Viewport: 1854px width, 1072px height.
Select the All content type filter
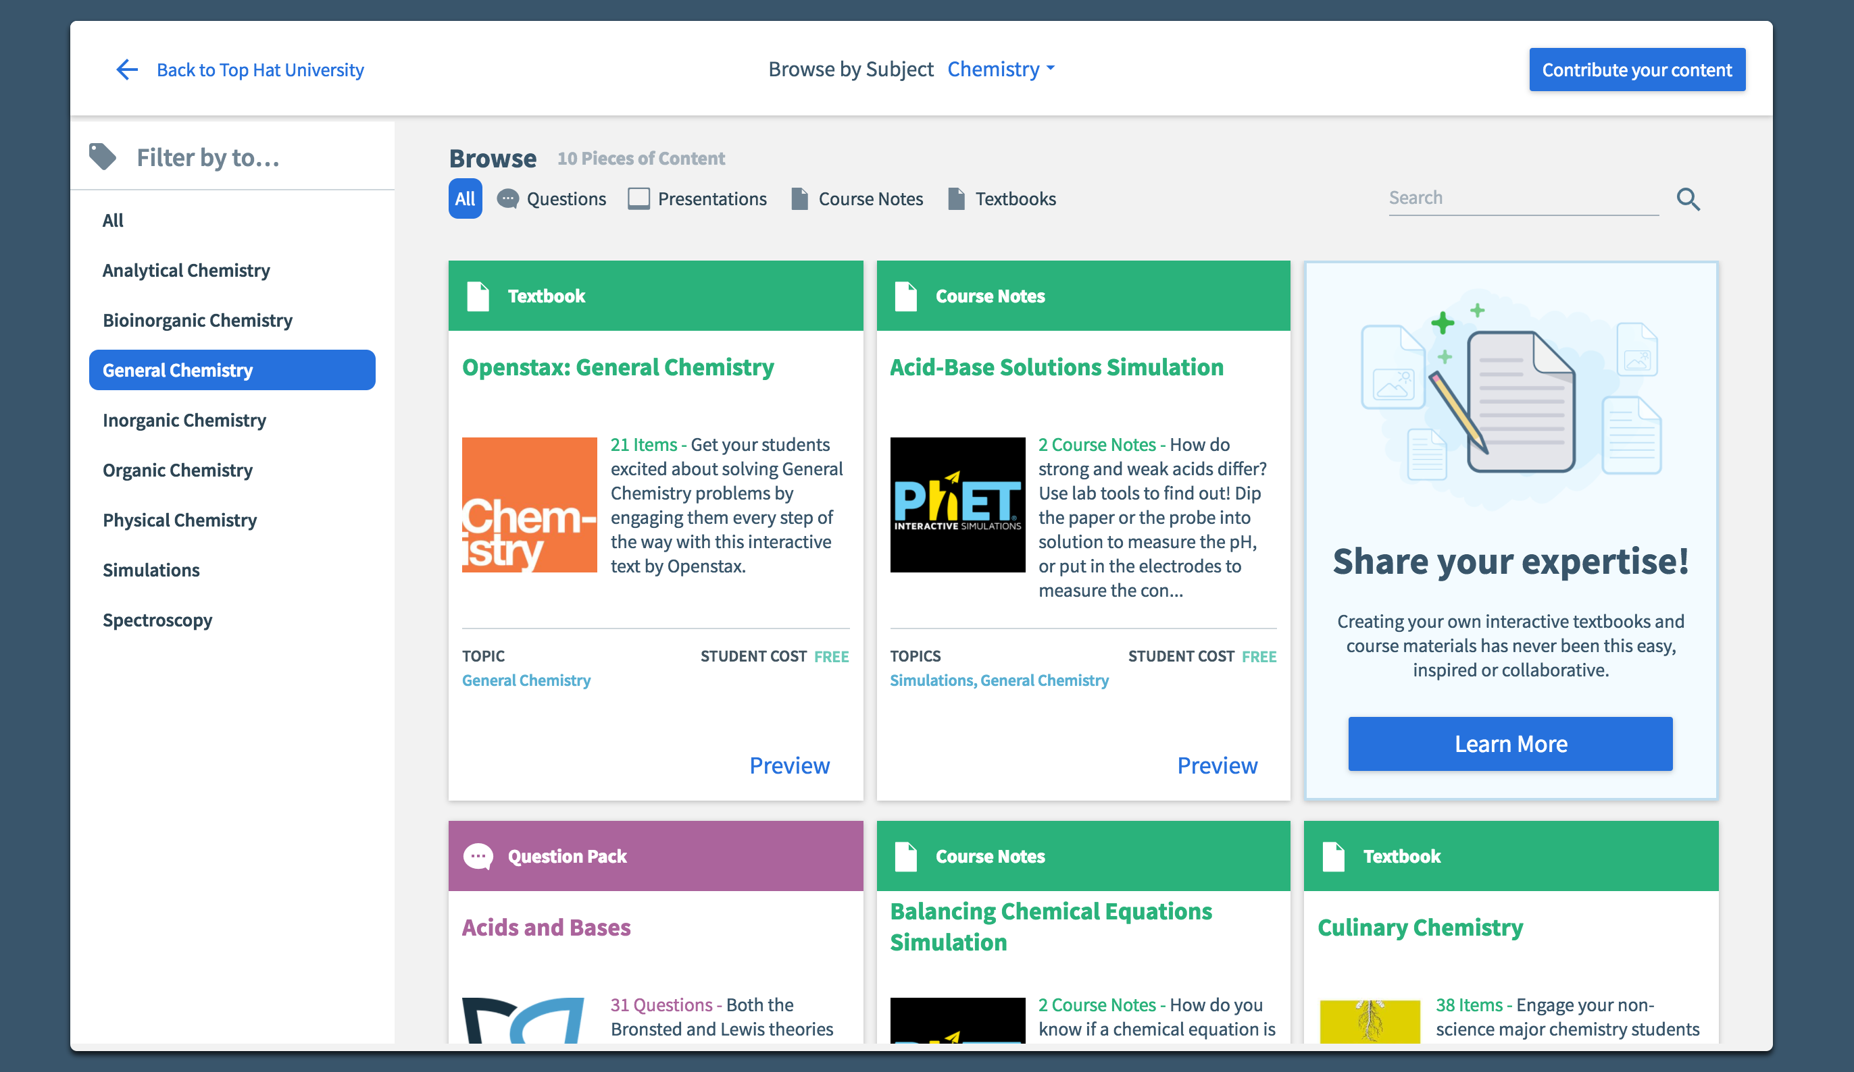click(465, 199)
